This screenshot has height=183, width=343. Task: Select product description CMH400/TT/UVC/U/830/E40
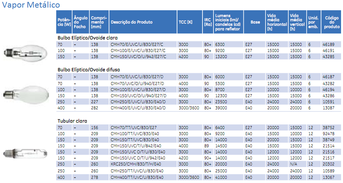[x=137, y=177]
